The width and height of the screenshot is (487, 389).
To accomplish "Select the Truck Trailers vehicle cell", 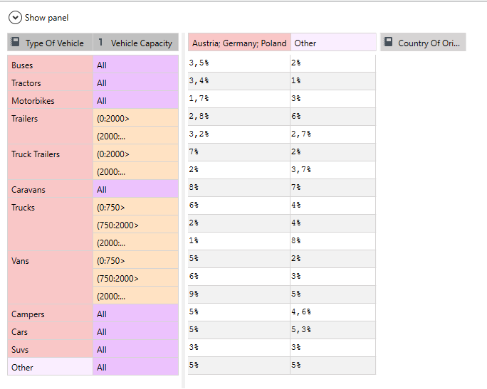I will tap(51, 162).
